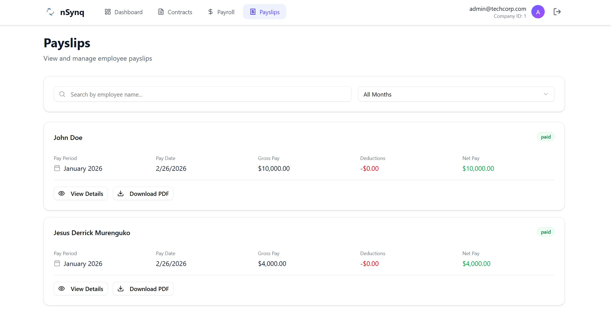Click the paid status badge on John Doe's payslip
This screenshot has height=318, width=611.
[x=546, y=137]
